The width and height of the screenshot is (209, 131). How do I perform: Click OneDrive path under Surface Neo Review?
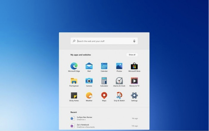(81, 120)
